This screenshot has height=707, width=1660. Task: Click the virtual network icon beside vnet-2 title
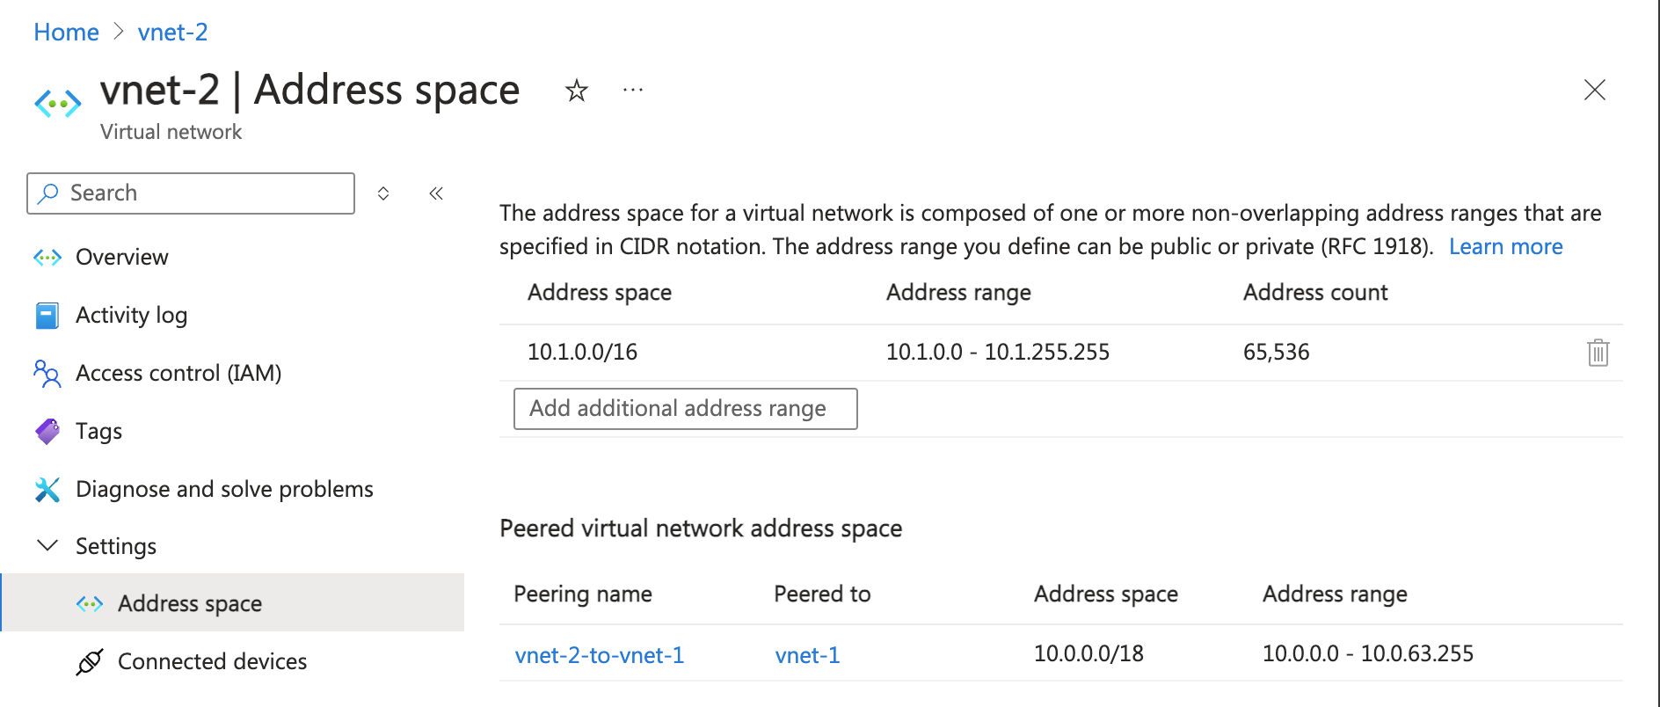56,103
